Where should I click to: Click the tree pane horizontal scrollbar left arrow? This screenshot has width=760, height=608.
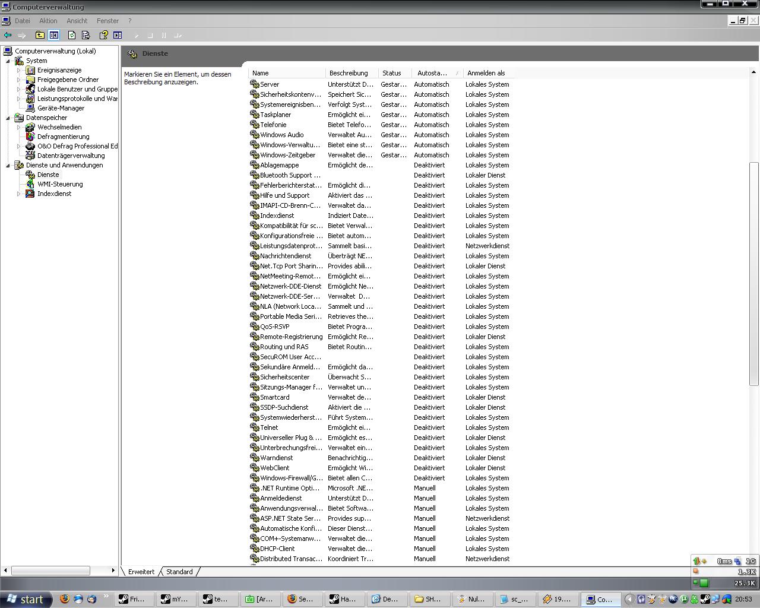(6, 571)
